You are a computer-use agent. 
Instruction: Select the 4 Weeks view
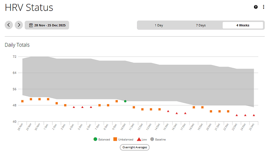243,25
